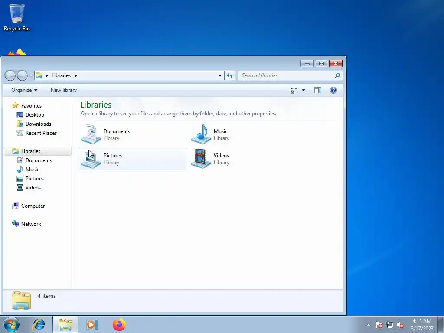Toggle the preview pane icon
This screenshot has width=444, height=333.
click(x=318, y=90)
